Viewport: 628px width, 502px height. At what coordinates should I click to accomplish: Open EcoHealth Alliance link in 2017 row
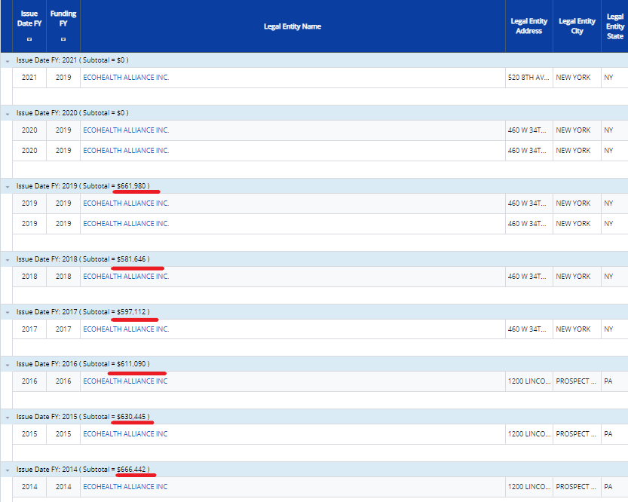(x=126, y=329)
